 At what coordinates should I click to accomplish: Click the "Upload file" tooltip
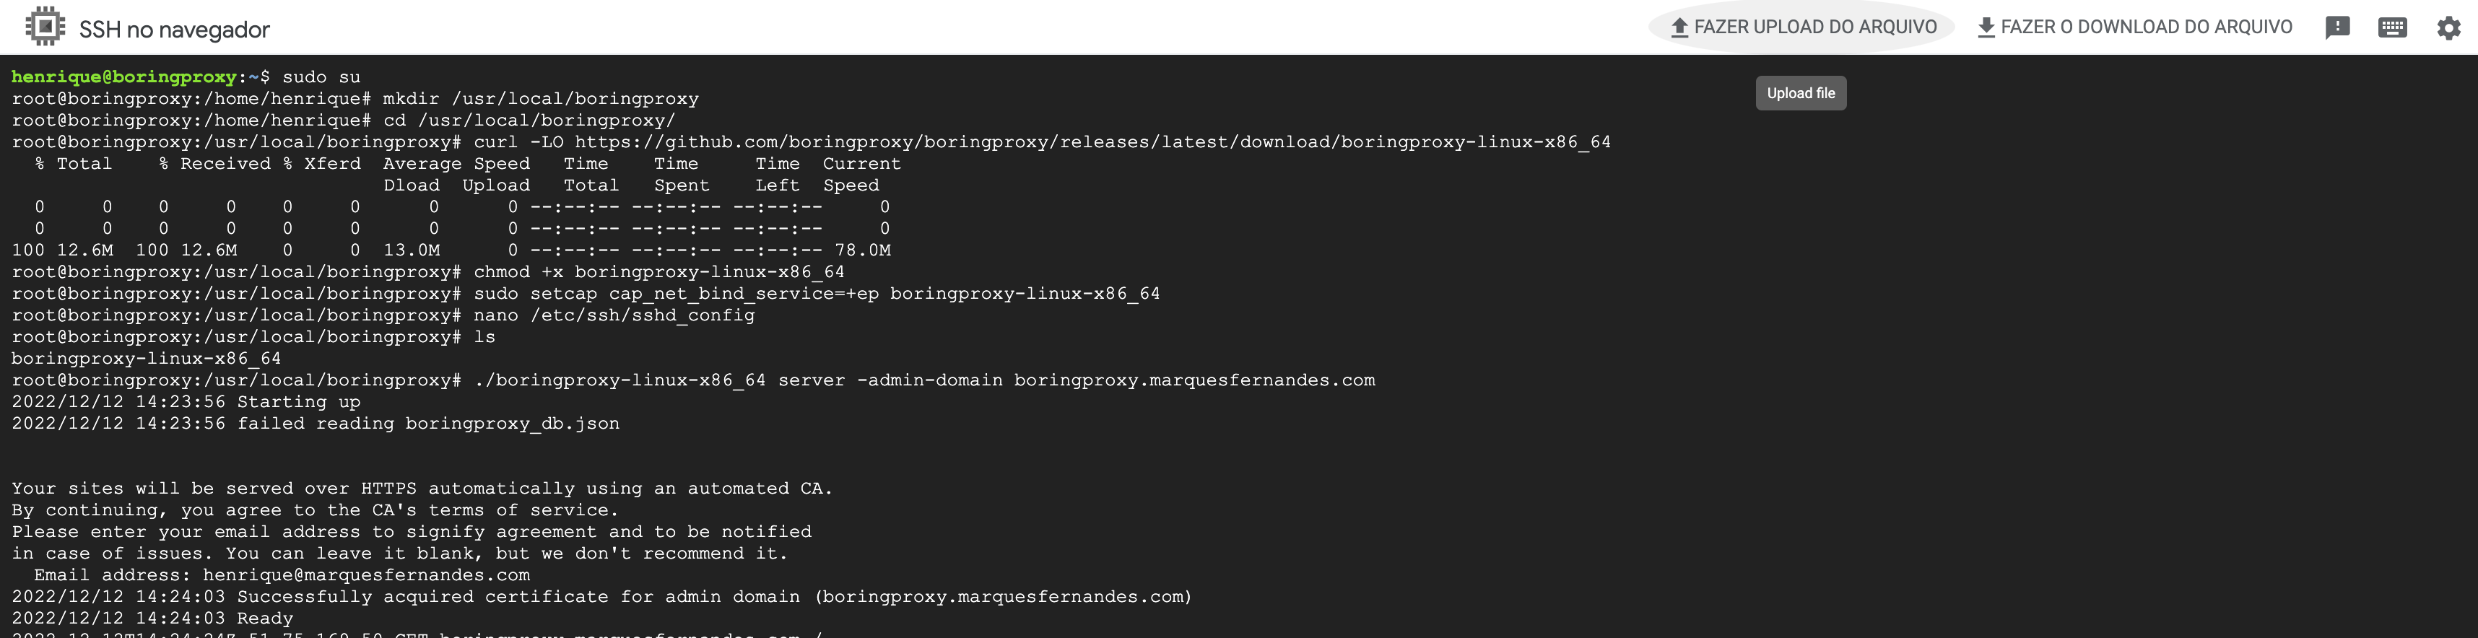(x=1801, y=93)
